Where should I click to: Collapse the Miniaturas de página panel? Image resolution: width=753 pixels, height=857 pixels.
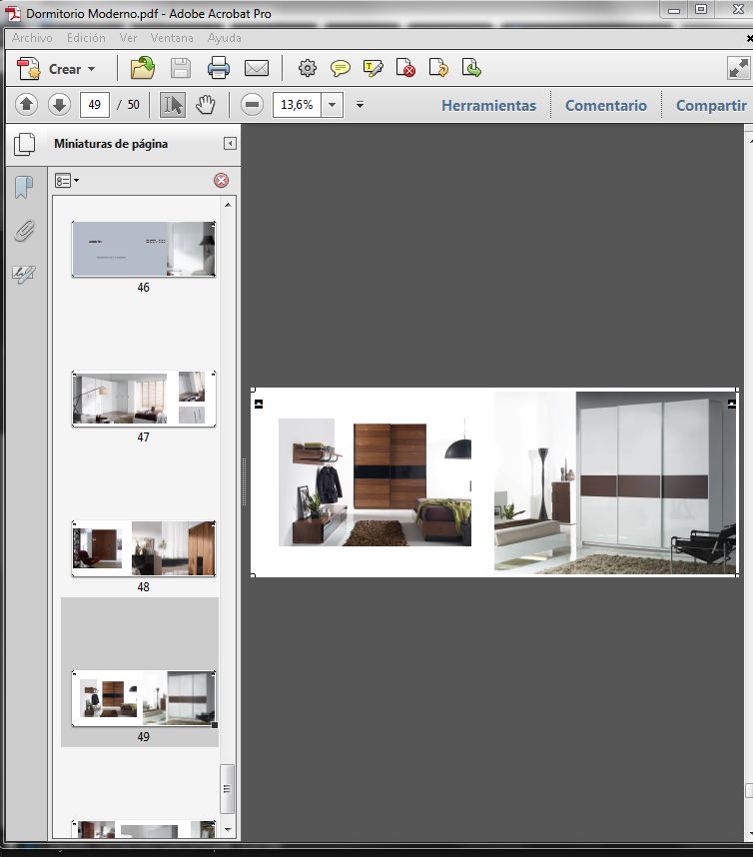pyautogui.click(x=230, y=144)
